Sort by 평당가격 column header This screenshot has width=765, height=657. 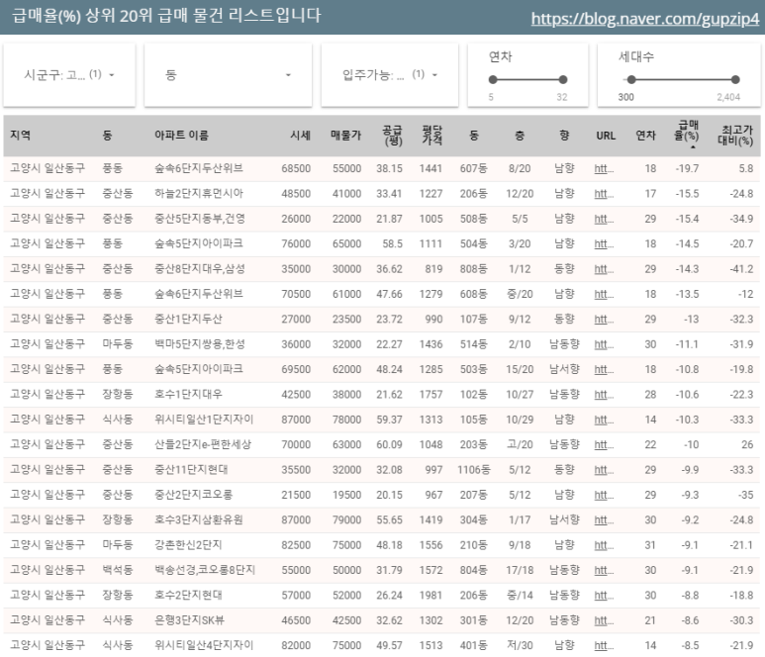(432, 136)
